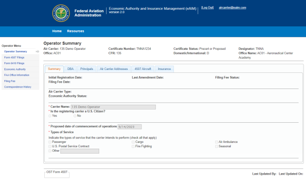Click the arrow icon beside Operator Summary
Viewport: 306px width, 179px height.
[37, 51]
